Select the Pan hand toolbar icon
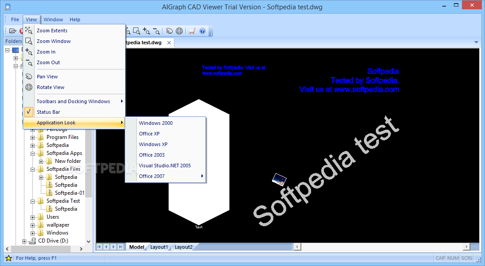This screenshot has height=266, width=485. (x=169, y=31)
